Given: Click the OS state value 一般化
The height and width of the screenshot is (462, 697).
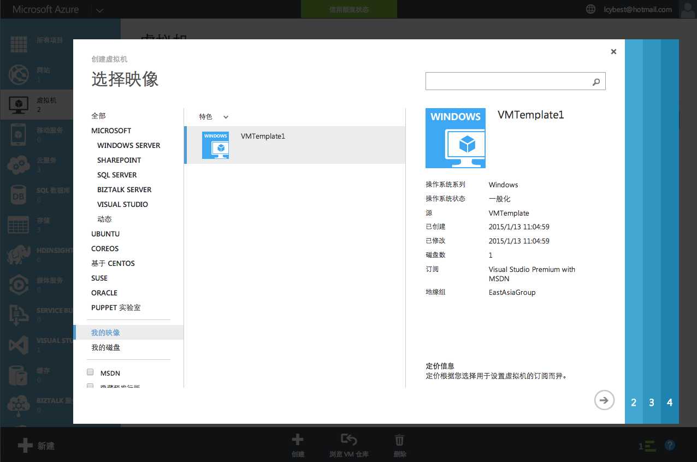Looking at the screenshot, I should click(500, 199).
